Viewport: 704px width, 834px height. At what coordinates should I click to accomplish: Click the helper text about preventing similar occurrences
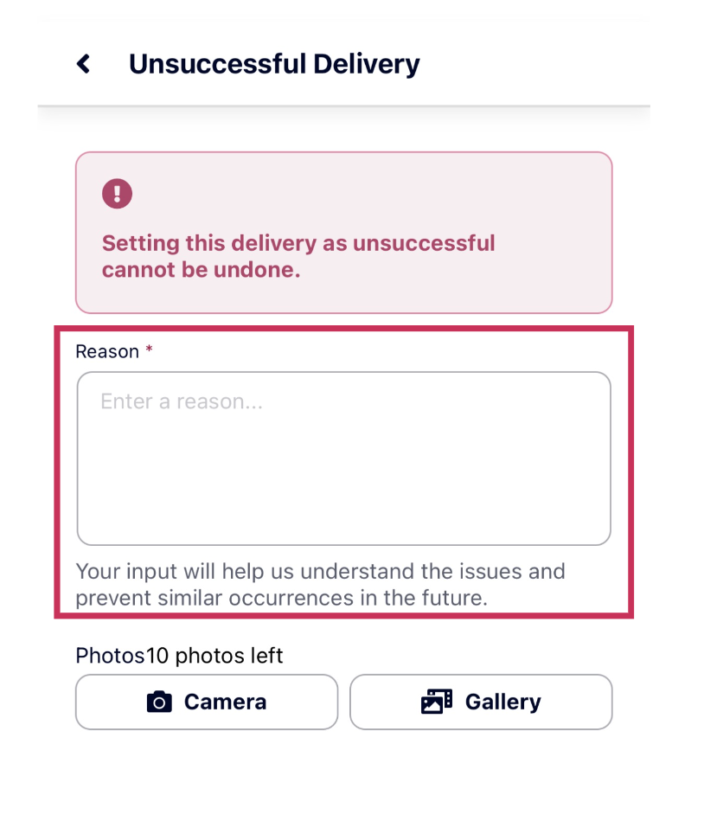[320, 584]
